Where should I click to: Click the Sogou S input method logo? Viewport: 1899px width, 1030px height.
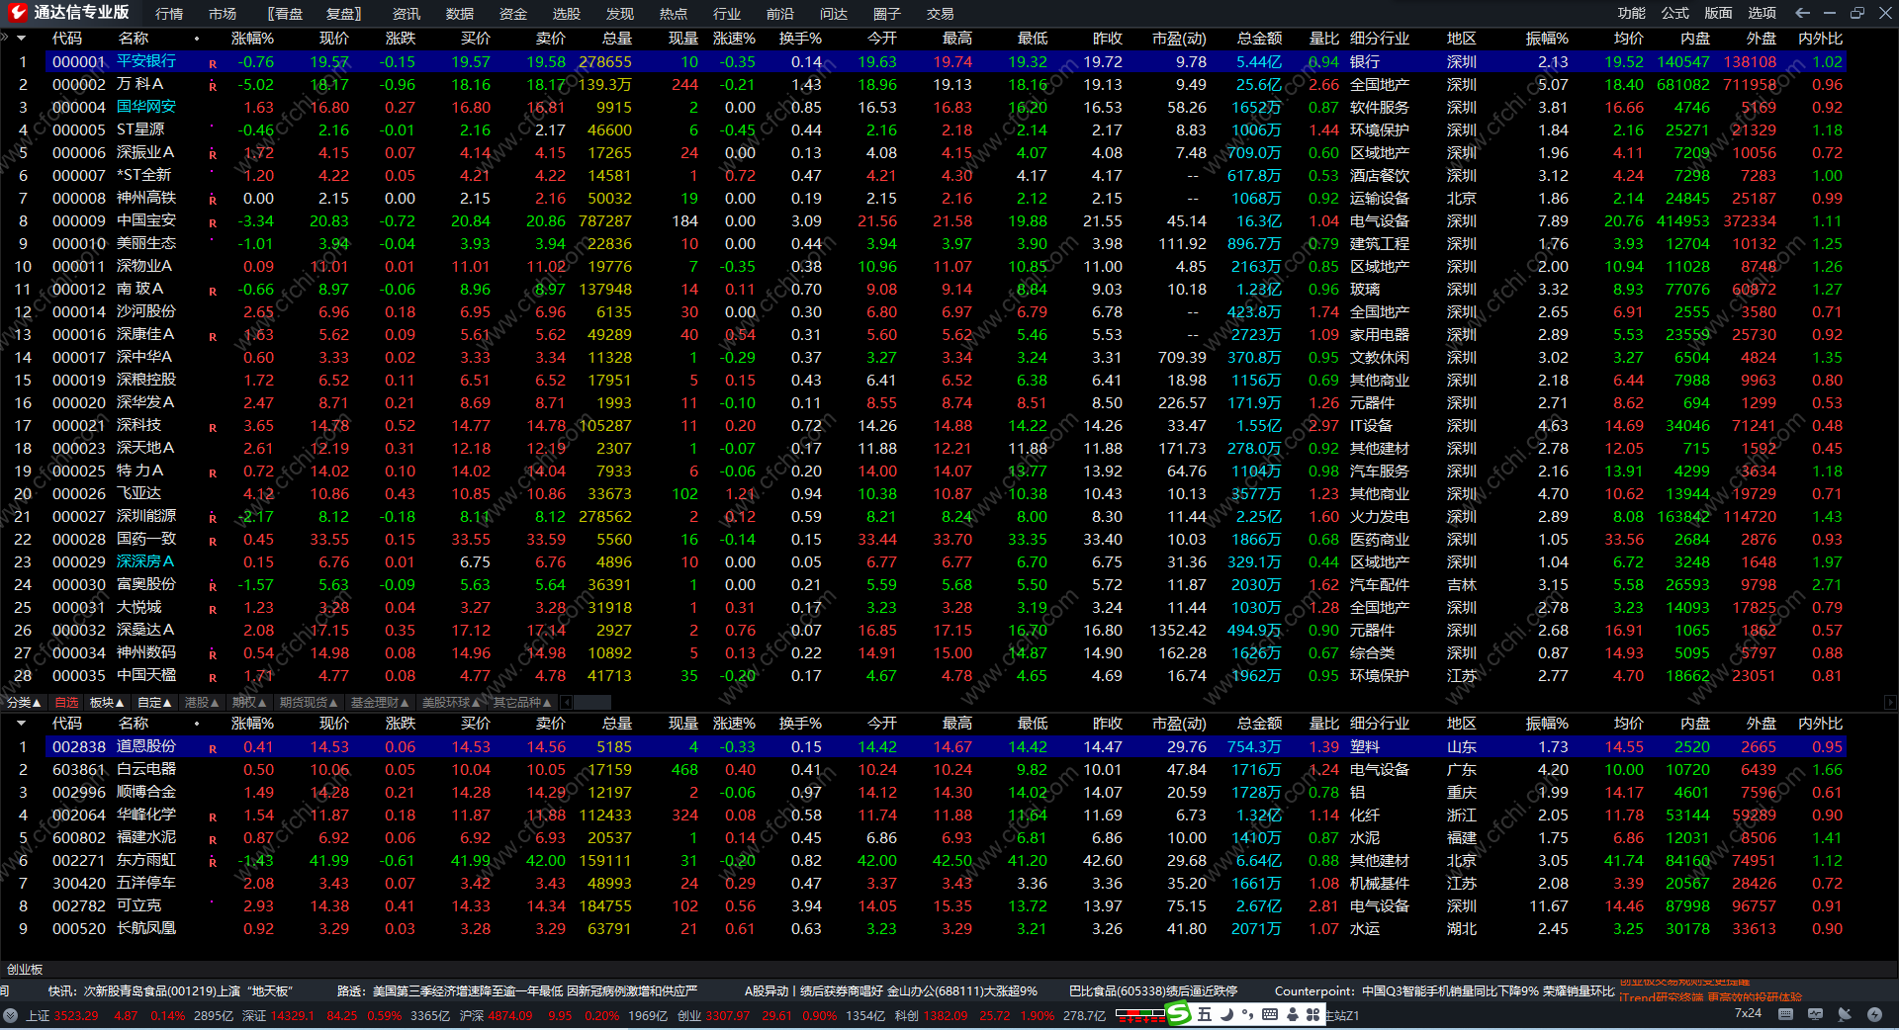[x=1178, y=1014]
